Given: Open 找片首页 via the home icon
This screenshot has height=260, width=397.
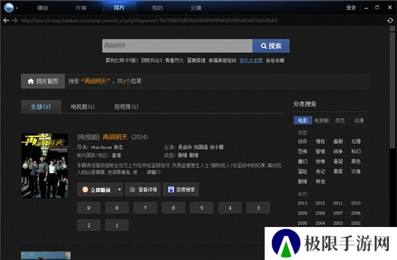Looking at the screenshot, I should coord(43,81).
